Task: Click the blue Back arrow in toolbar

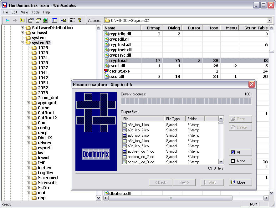Action: point(8,20)
